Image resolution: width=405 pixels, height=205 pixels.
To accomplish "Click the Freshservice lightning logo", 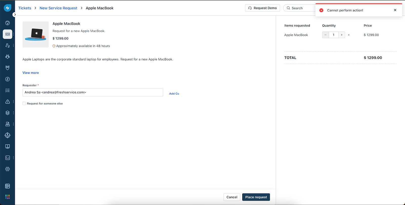I will (8, 8).
